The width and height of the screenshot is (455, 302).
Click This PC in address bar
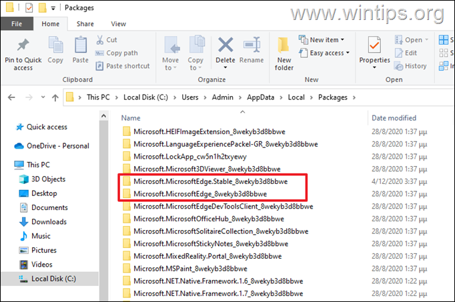point(98,97)
